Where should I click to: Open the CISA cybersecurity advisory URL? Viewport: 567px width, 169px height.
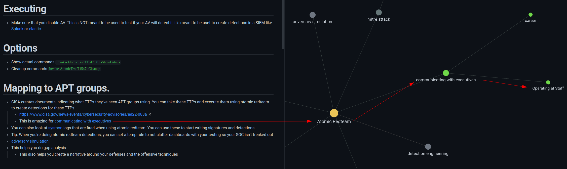83,114
